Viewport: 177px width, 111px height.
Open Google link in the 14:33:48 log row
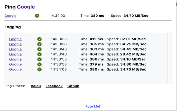tap(15, 54)
